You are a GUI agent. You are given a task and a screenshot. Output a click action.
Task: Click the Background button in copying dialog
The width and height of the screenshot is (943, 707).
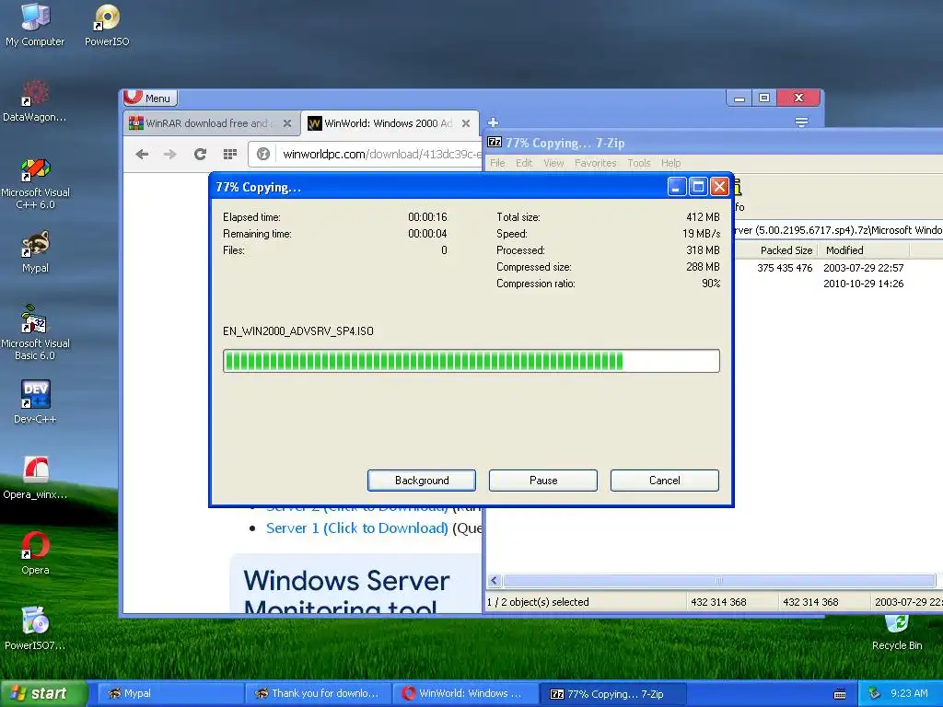pyautogui.click(x=422, y=481)
